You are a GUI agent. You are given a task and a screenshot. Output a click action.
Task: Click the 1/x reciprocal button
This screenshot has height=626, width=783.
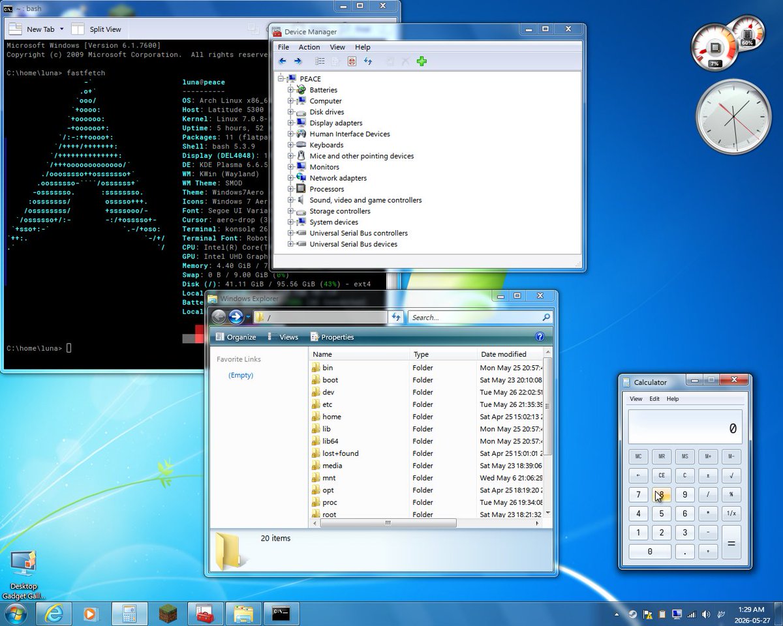731,513
